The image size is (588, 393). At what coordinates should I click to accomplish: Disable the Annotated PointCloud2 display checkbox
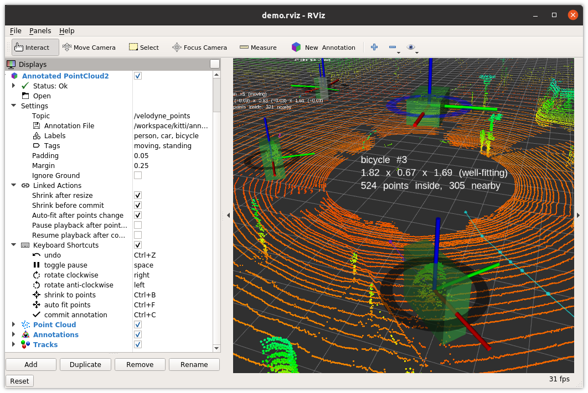(x=138, y=76)
